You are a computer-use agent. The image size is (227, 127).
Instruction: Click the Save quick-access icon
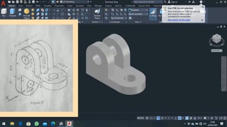[17, 2]
